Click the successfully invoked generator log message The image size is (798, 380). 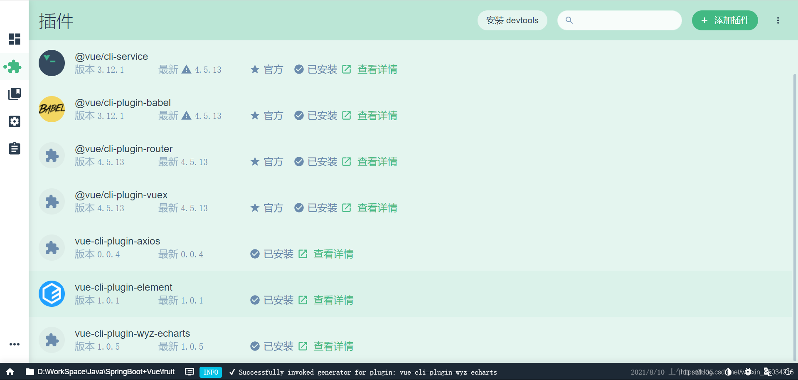363,372
